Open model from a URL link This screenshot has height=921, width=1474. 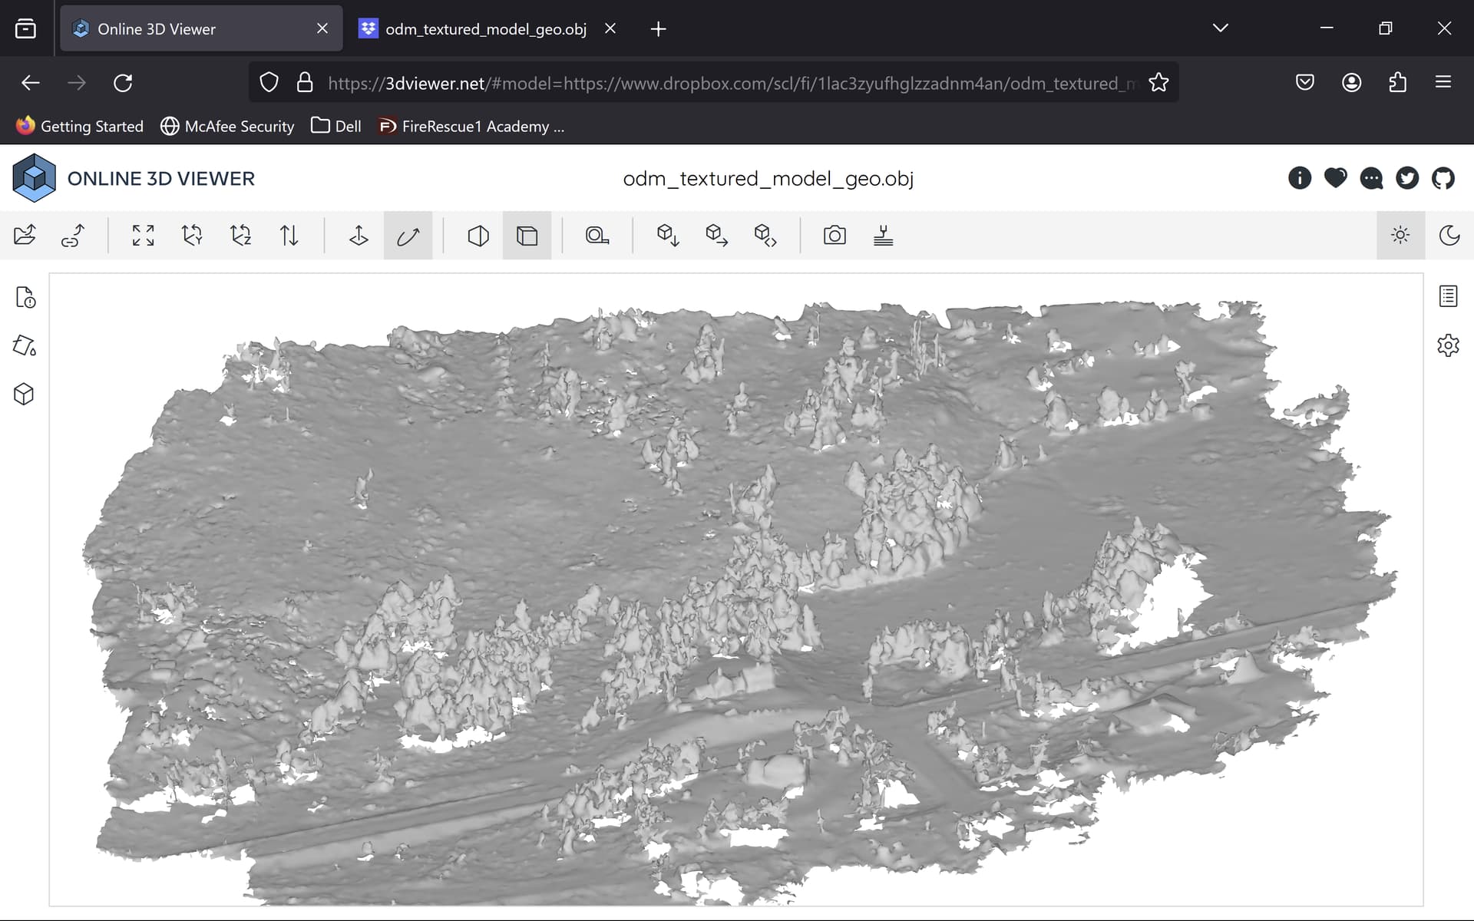(72, 236)
